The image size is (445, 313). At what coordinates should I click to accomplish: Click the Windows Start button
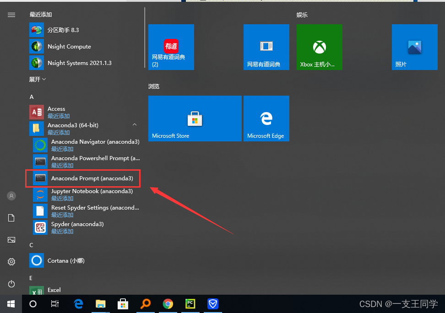[x=11, y=304]
